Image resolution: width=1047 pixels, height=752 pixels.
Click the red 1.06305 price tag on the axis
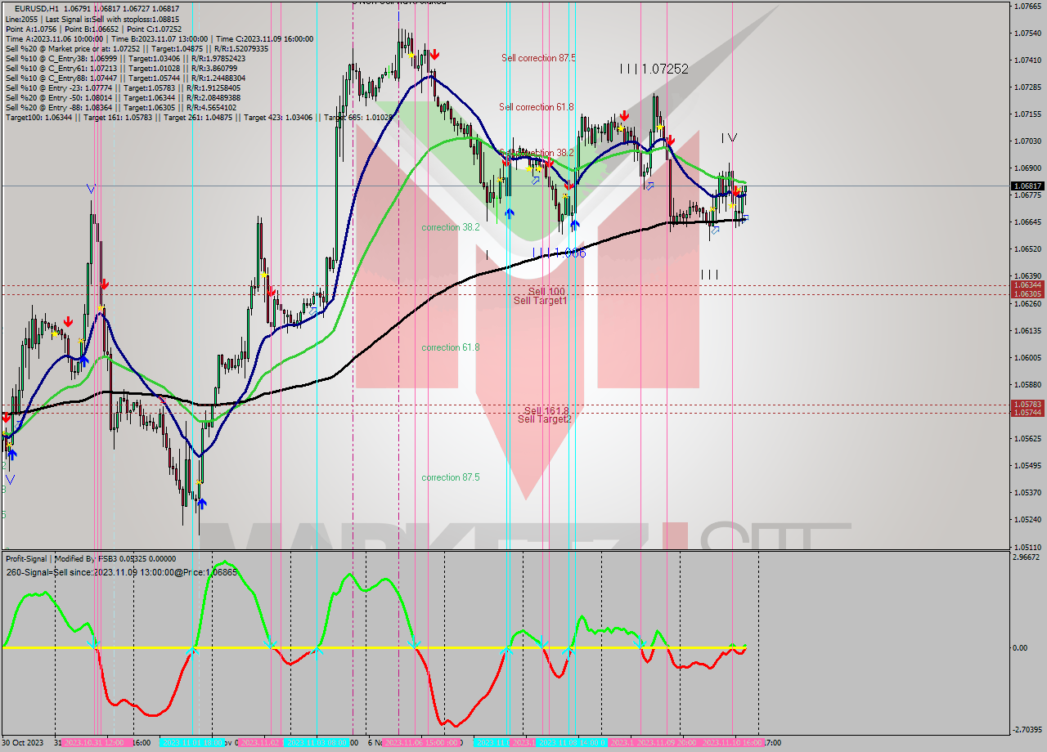click(1027, 294)
